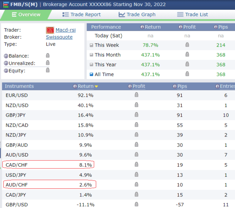Click the 78.7% This Week return value
The height and width of the screenshot is (208, 235).
(x=150, y=45)
